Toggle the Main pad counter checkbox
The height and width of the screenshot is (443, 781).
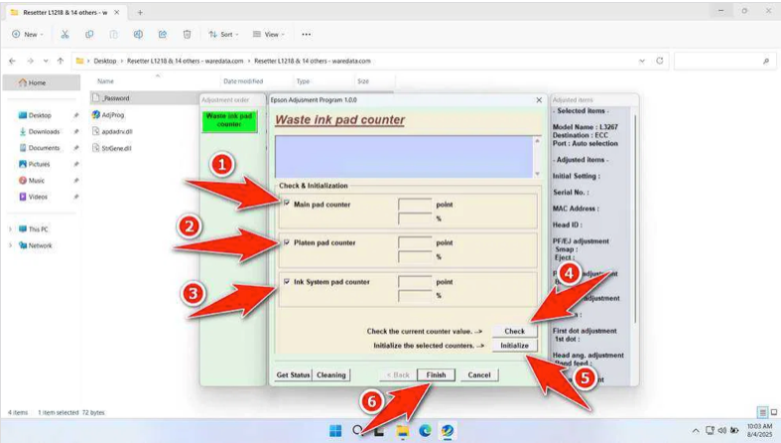point(287,205)
